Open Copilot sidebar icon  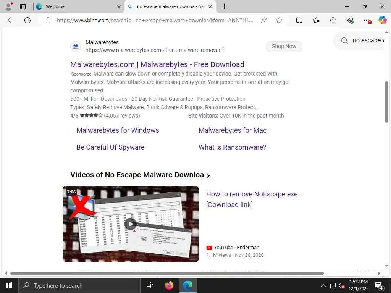click(382, 20)
